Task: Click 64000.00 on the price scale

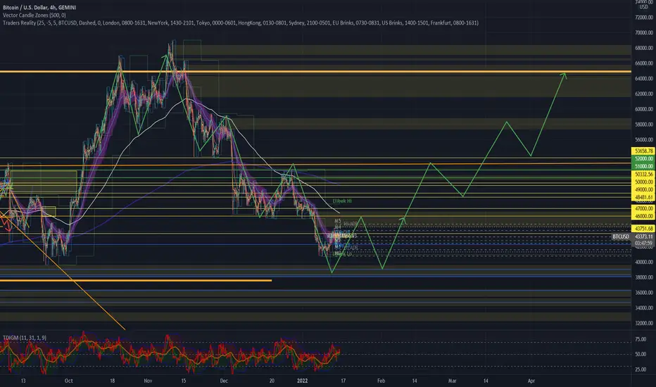Action: coord(644,79)
